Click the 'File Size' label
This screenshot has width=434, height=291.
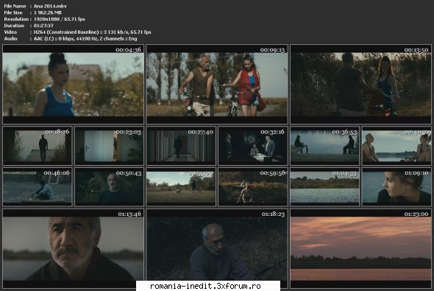pos(13,13)
